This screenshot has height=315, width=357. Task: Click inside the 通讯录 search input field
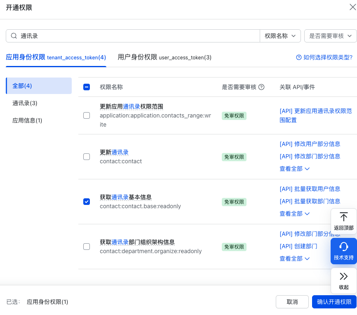pyautogui.click(x=82, y=36)
